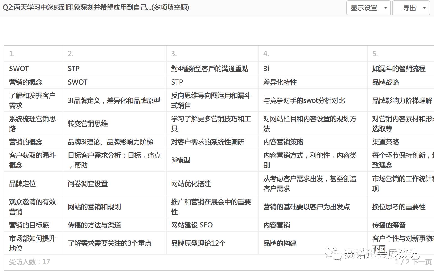
Task: Click the cell 问卷调查设置
Action: tap(114, 183)
